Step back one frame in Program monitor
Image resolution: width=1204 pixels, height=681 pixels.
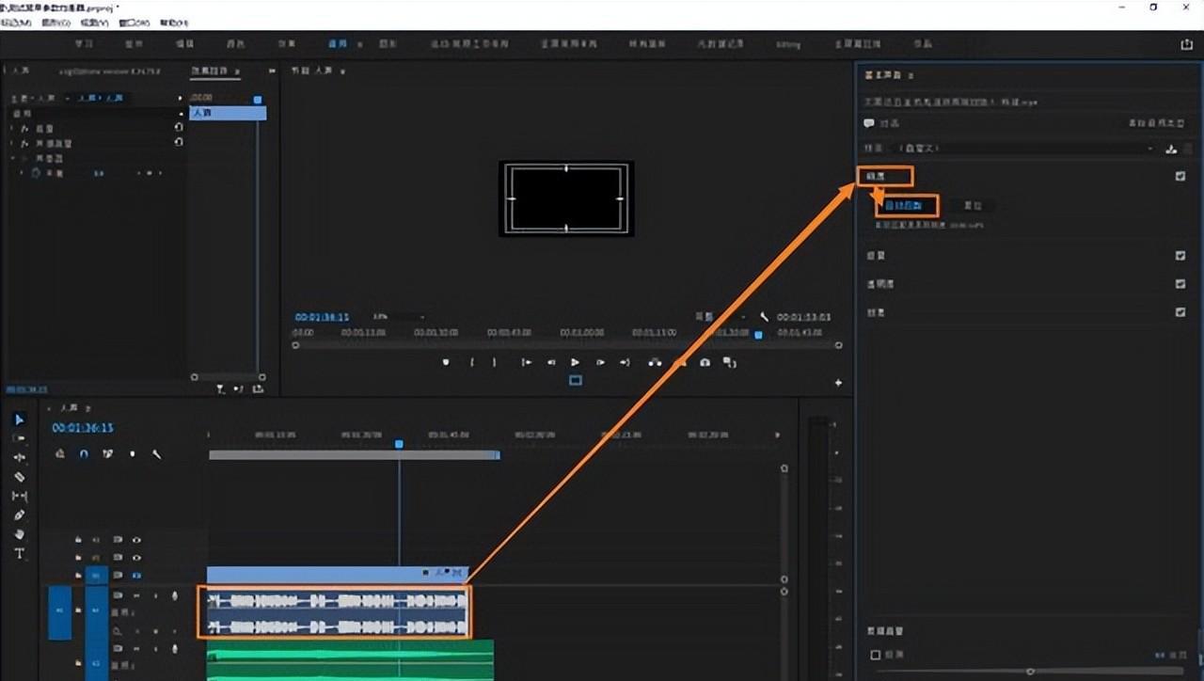point(551,362)
